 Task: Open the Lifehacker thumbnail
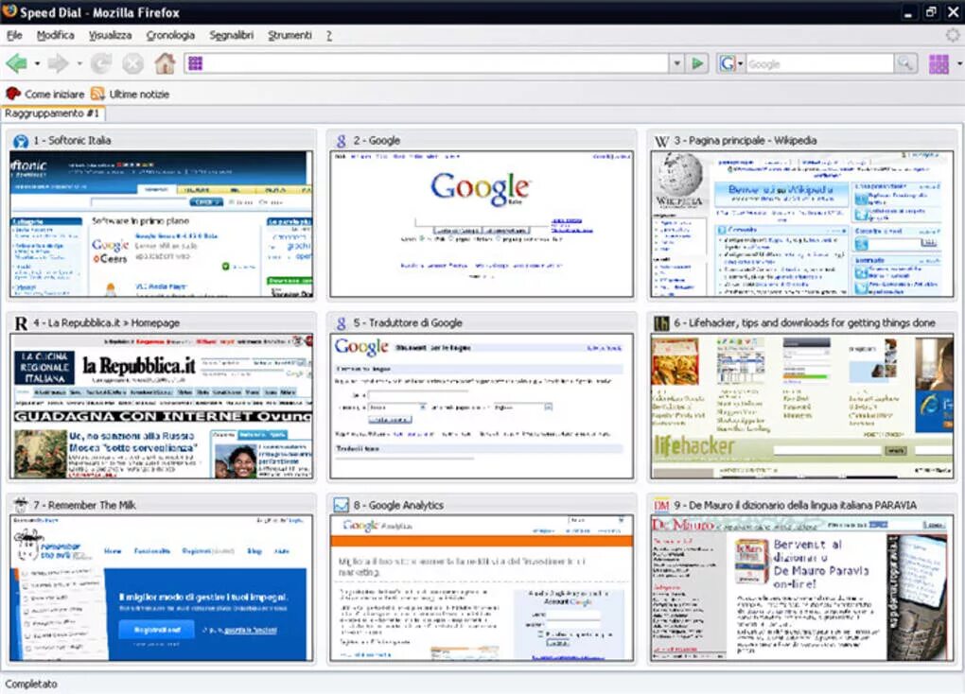tap(802, 406)
